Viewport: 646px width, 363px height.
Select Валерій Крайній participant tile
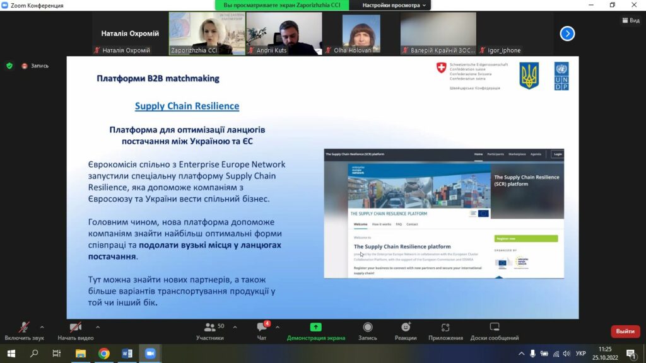point(438,33)
